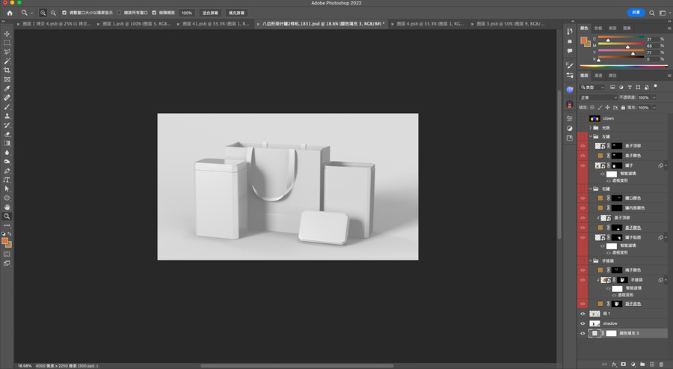Image resolution: width=673 pixels, height=369 pixels.
Task: Select the Rectangular Marquee tool
Action: (x=7, y=43)
